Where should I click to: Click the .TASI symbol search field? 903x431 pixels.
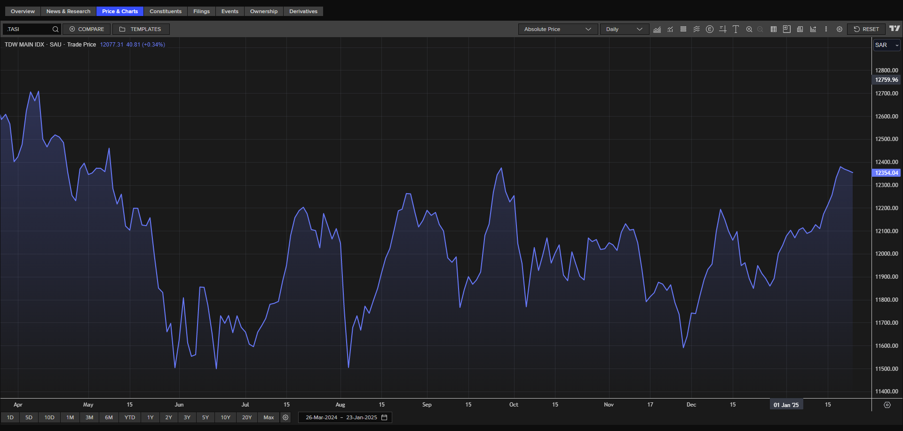[x=28, y=29]
